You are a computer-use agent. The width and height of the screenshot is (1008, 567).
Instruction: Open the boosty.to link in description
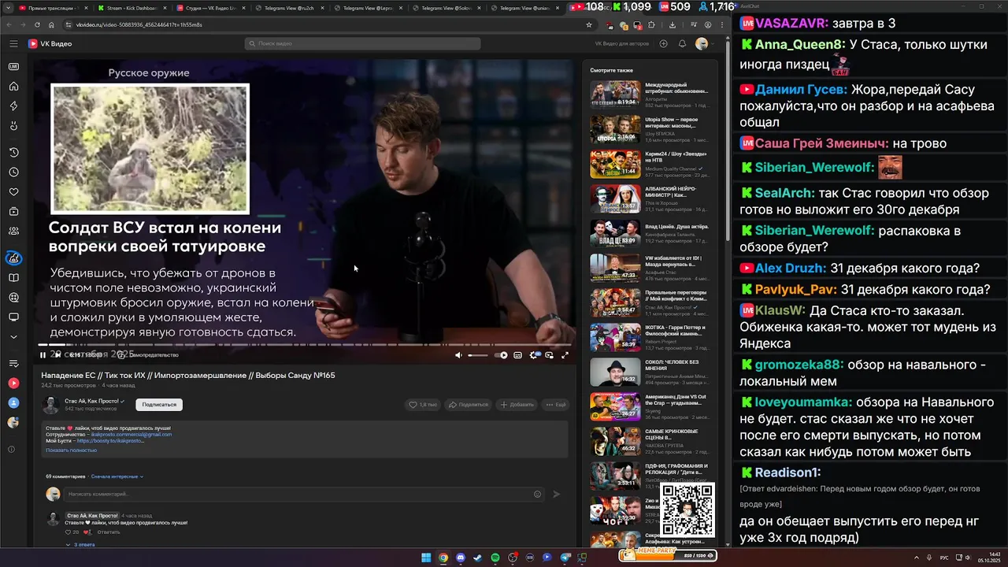pos(110,441)
